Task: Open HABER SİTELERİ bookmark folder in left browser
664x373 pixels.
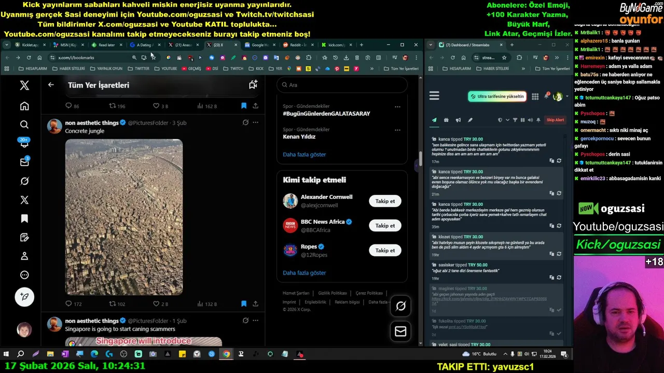Action: click(68, 68)
